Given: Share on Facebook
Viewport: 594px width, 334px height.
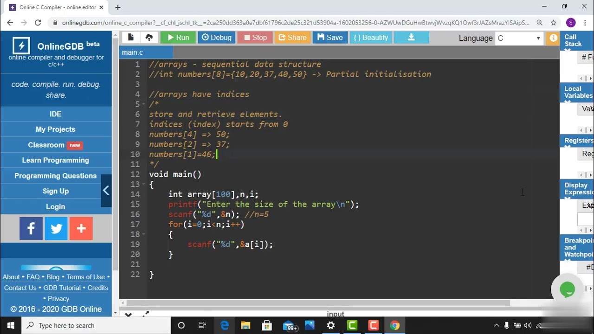Looking at the screenshot, I should coord(31,228).
